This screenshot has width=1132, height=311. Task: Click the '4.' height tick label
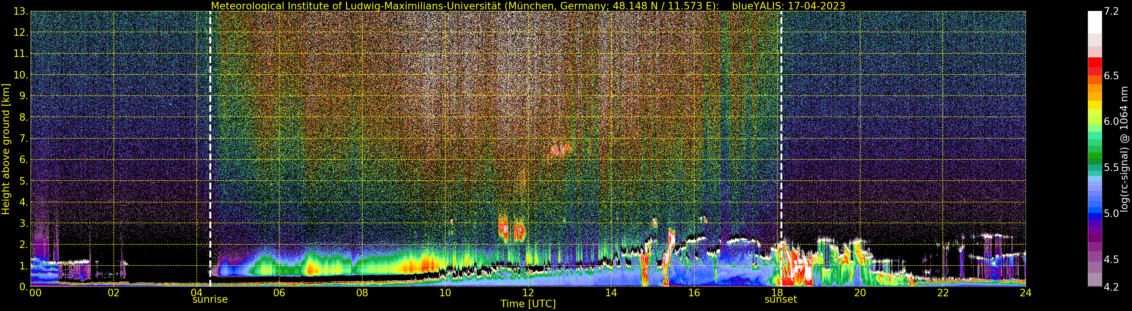[23, 202]
